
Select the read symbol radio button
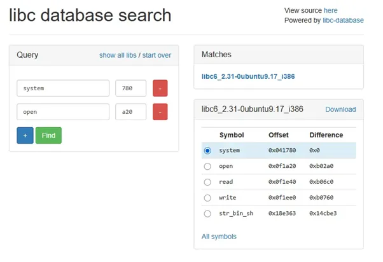coord(207,182)
